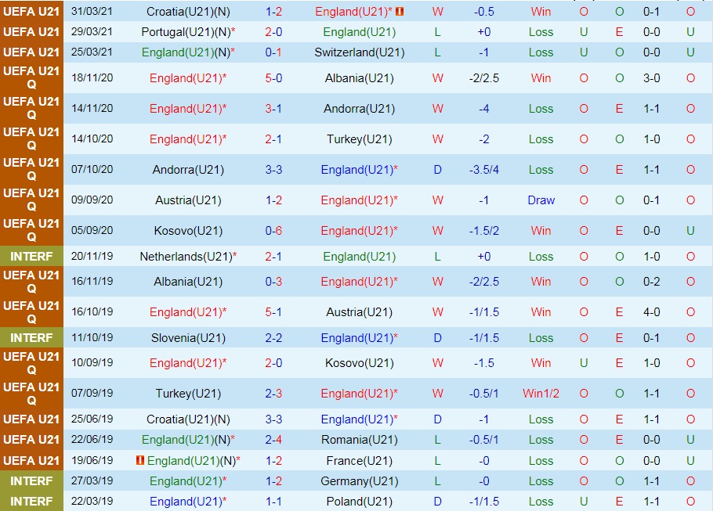Click England(U21) away team on 29/03/21
The image size is (713, 511).
click(359, 32)
